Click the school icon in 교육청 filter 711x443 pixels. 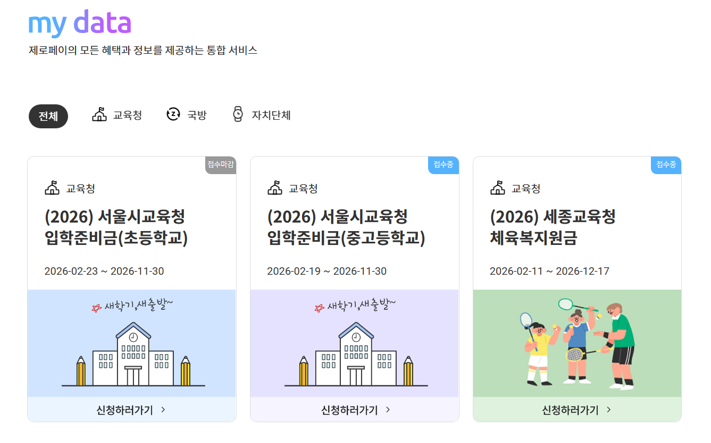(99, 114)
